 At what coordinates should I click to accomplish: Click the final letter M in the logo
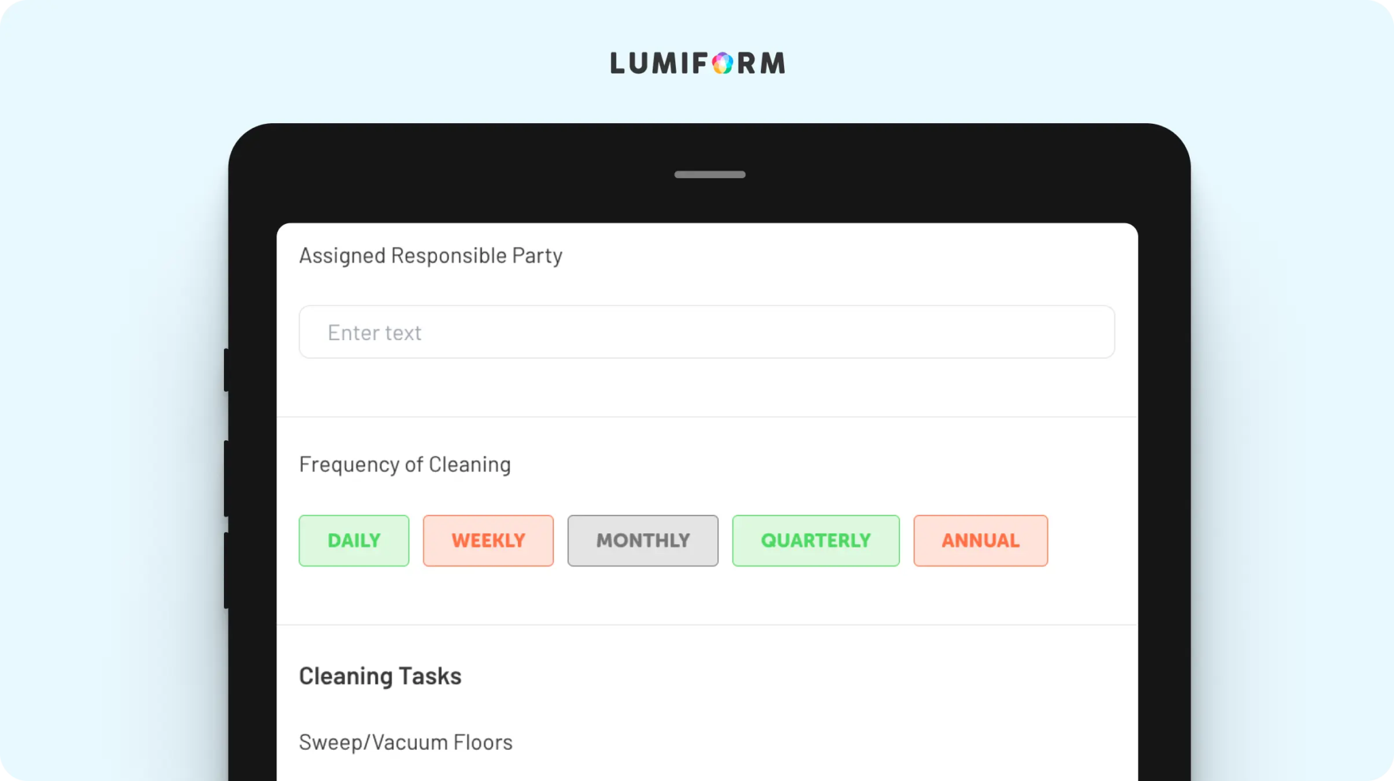click(x=773, y=63)
